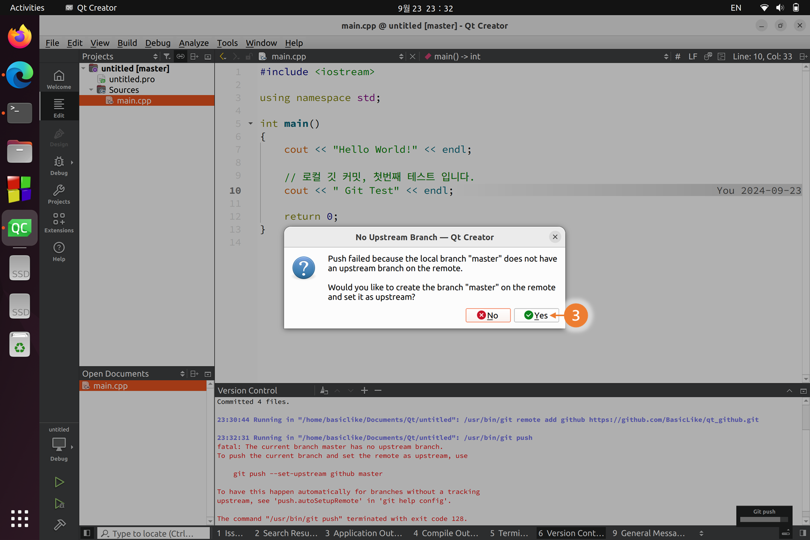Viewport: 810px width, 540px height.
Task: Collapse the Sources folder
Action: point(91,90)
